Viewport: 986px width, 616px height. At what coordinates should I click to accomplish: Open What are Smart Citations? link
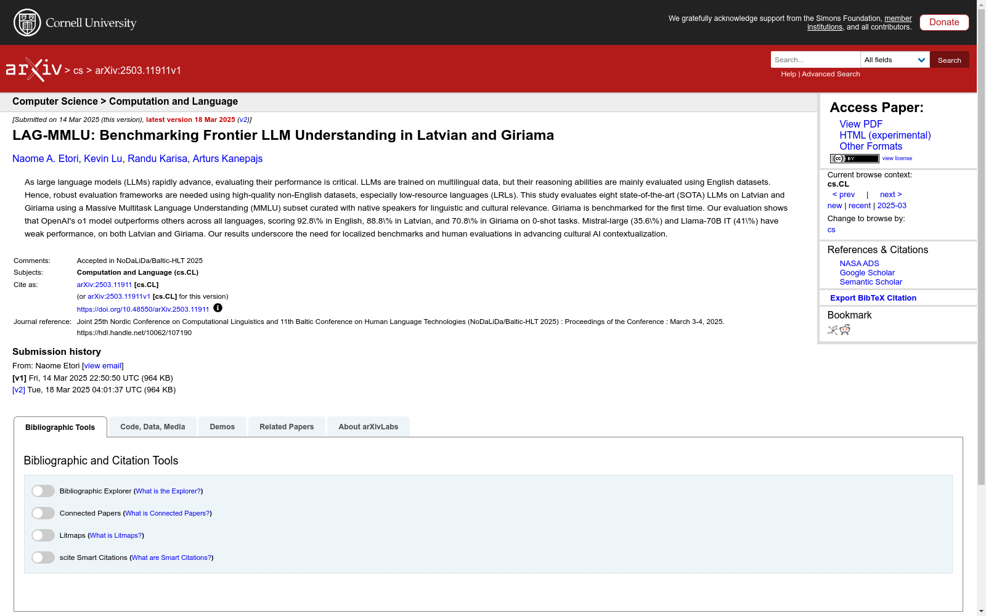[x=171, y=558]
